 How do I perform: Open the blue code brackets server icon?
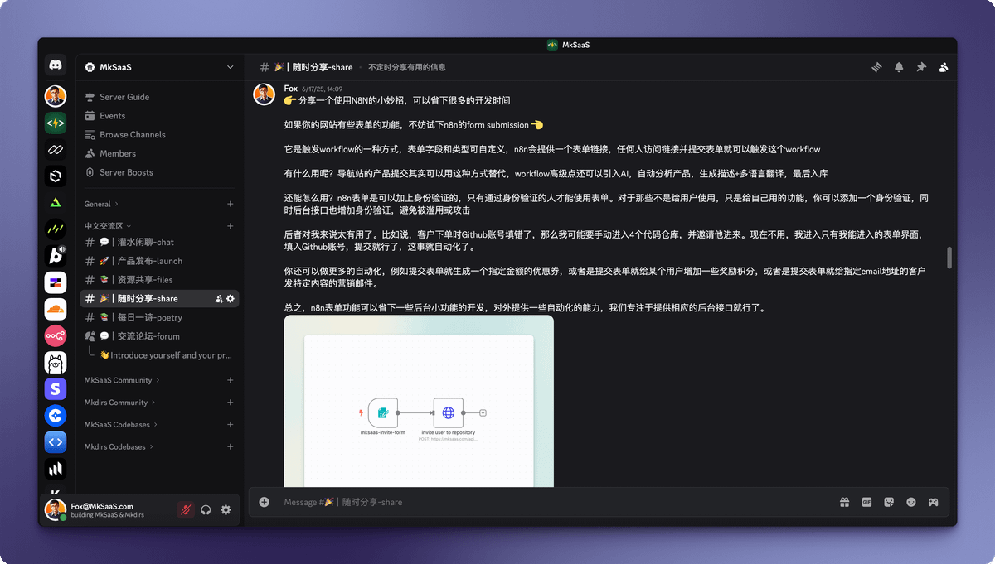click(x=56, y=441)
